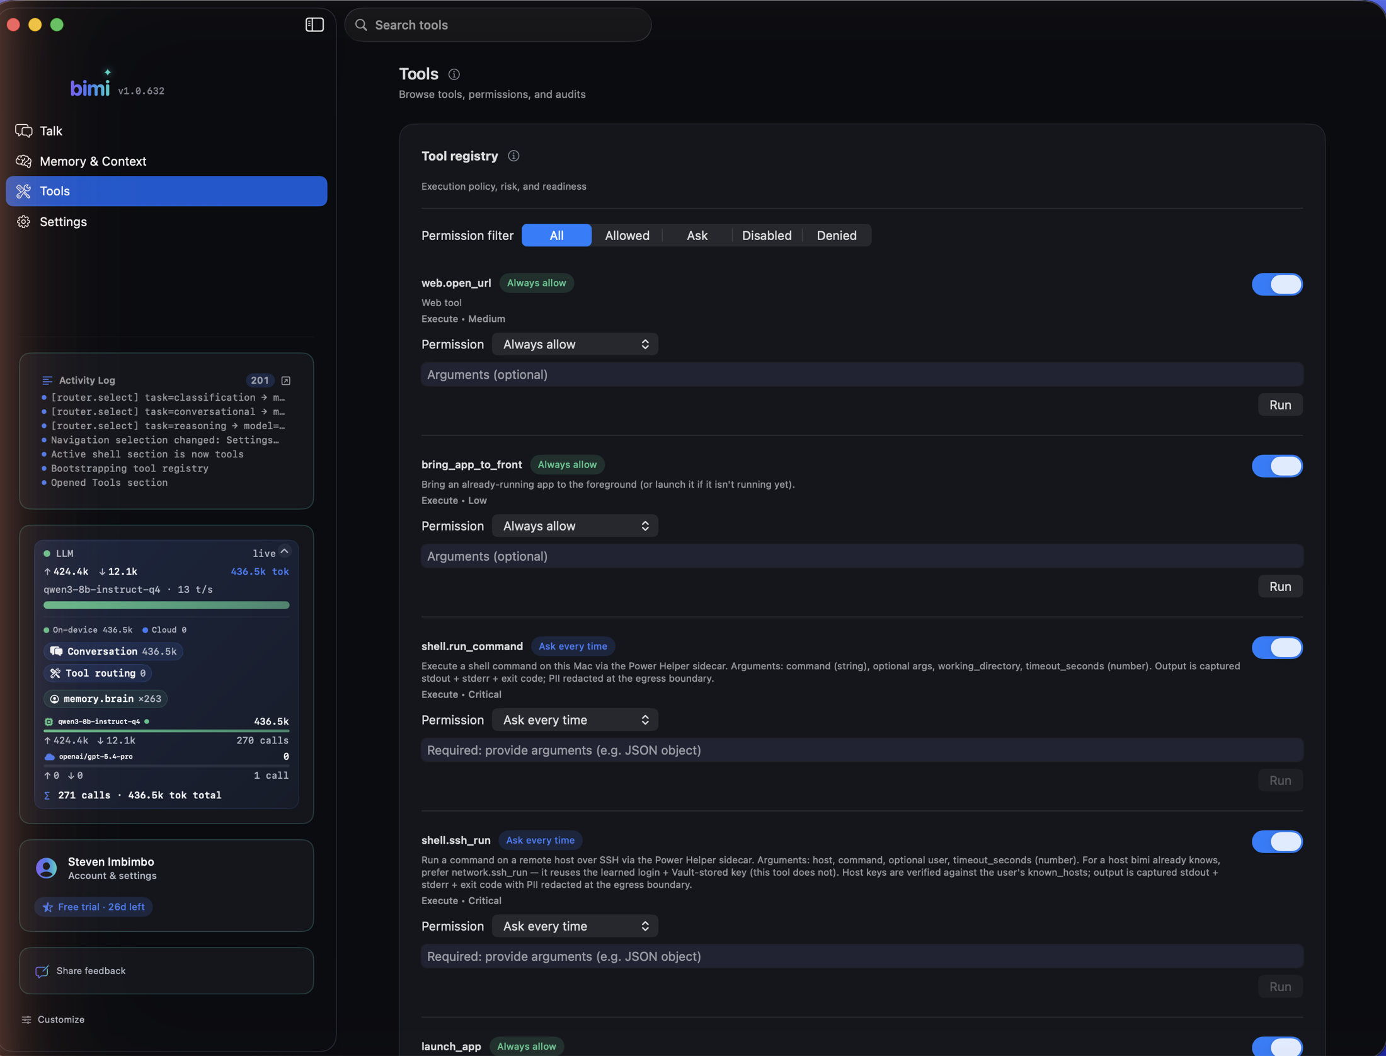Click the sigma total calls icon
Screen dimensions: 1386x1056
pyautogui.click(x=47, y=795)
